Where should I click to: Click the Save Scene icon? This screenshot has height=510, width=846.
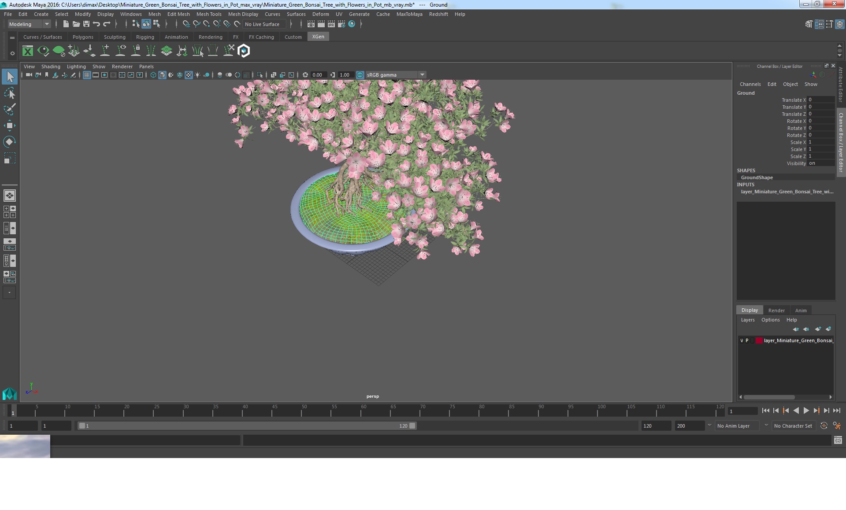86,24
